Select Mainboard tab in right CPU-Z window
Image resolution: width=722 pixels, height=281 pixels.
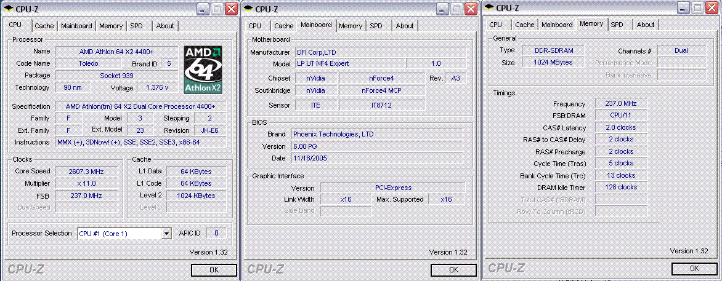[557, 25]
